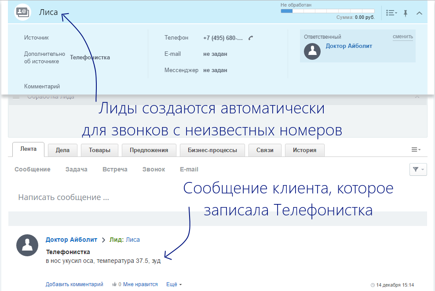Open the Бизнес-процессы tab
The height and width of the screenshot is (291, 435).
[212, 150]
